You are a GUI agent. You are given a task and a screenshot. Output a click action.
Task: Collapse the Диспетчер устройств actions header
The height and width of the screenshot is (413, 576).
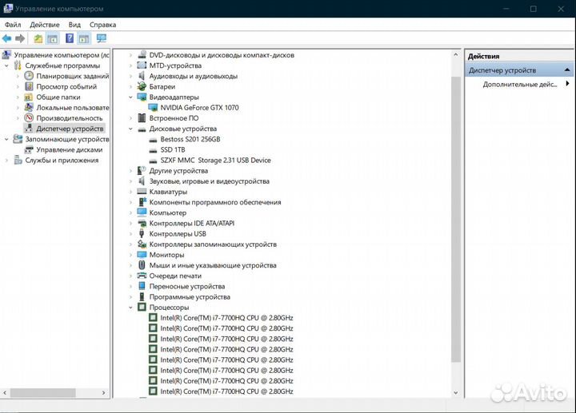[x=567, y=70]
